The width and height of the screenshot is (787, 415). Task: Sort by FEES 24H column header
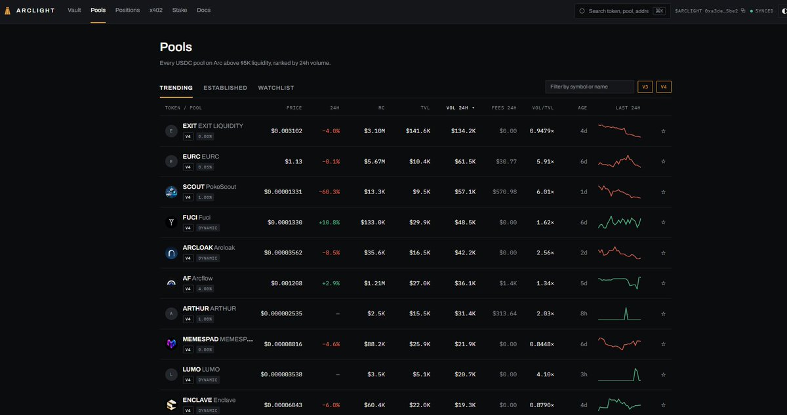(504, 108)
